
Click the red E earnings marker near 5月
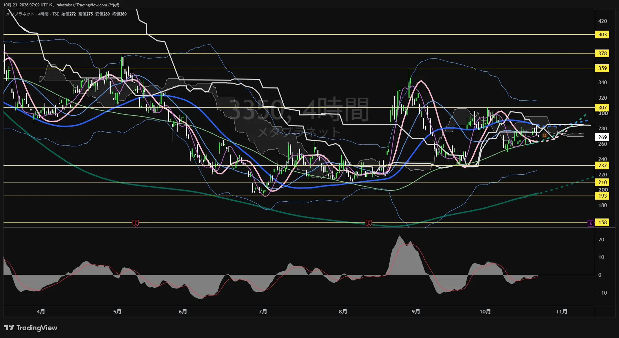pyautogui.click(x=136, y=223)
